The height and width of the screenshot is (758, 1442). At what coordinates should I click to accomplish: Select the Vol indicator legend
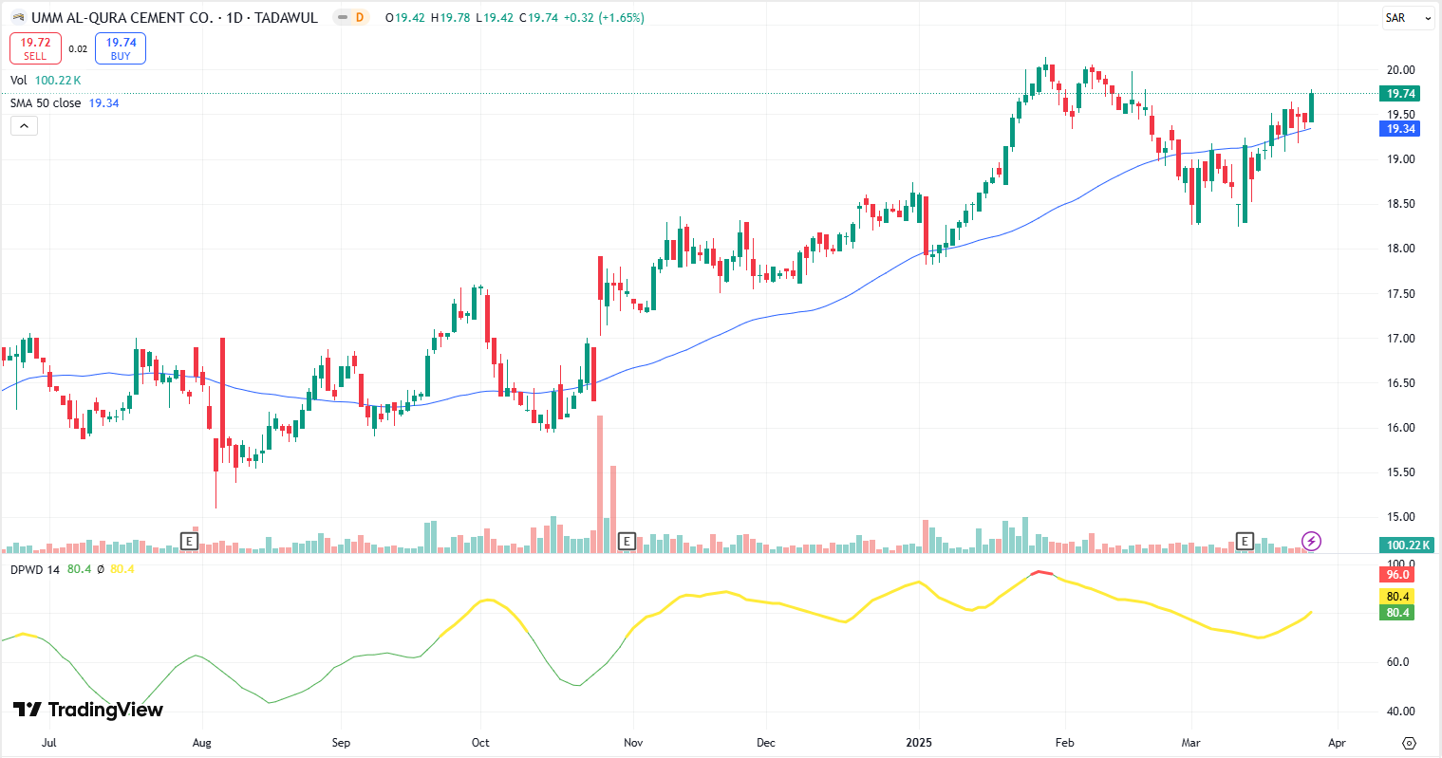click(19, 81)
